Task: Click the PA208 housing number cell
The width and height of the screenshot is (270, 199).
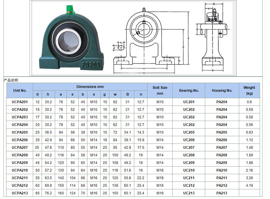Action: click(x=222, y=155)
